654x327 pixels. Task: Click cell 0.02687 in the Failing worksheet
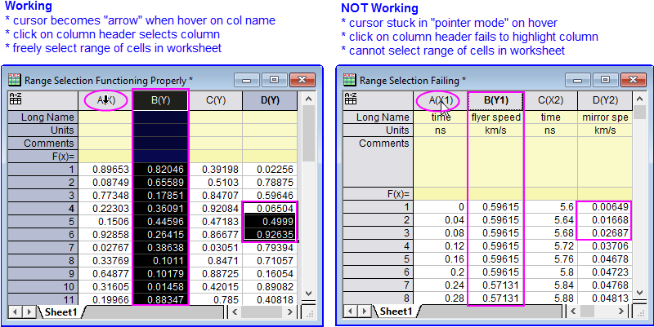click(x=605, y=233)
